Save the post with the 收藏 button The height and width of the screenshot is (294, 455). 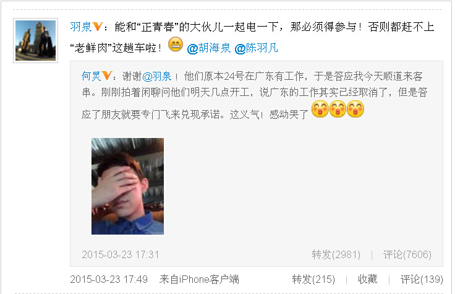367,279
